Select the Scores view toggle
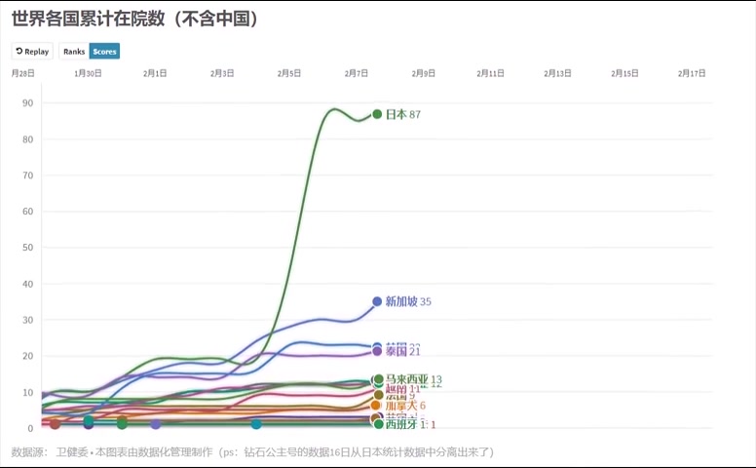This screenshot has width=756, height=468. coord(104,51)
